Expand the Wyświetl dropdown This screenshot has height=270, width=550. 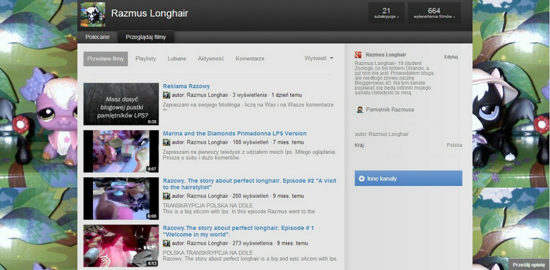point(319,58)
